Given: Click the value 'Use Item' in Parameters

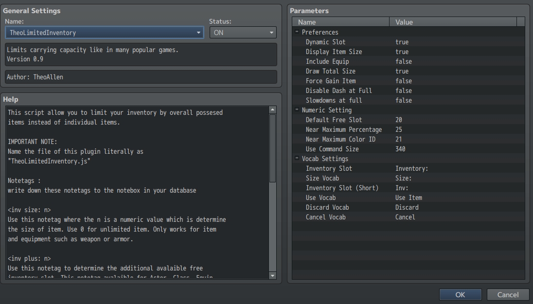Looking at the screenshot, I should 408,197.
